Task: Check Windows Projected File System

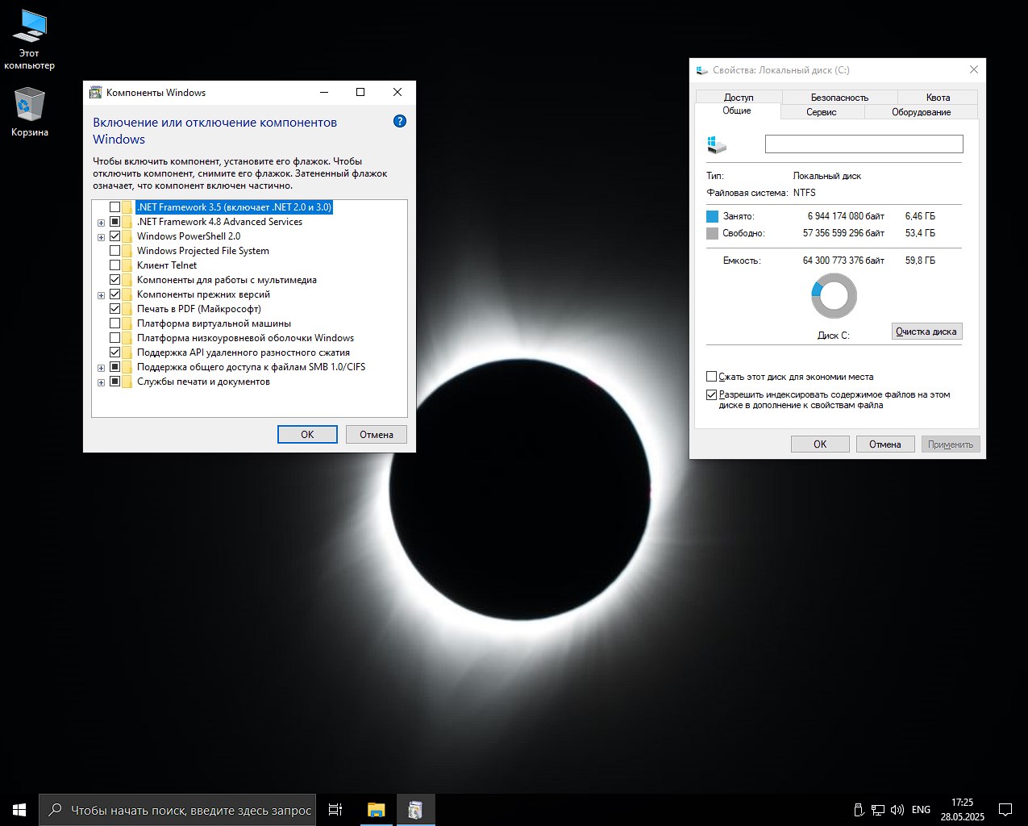Action: click(114, 251)
